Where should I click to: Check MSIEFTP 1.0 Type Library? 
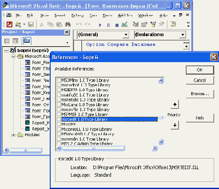pyautogui.click(x=59, y=90)
